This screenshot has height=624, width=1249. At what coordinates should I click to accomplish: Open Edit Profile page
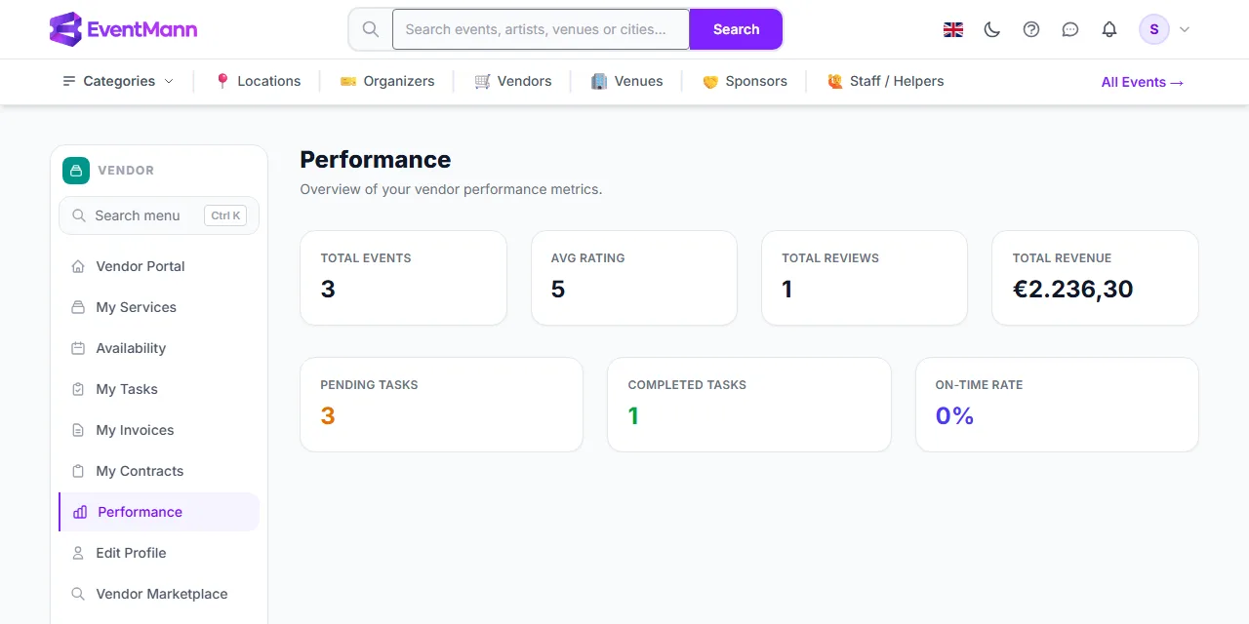[159, 553]
